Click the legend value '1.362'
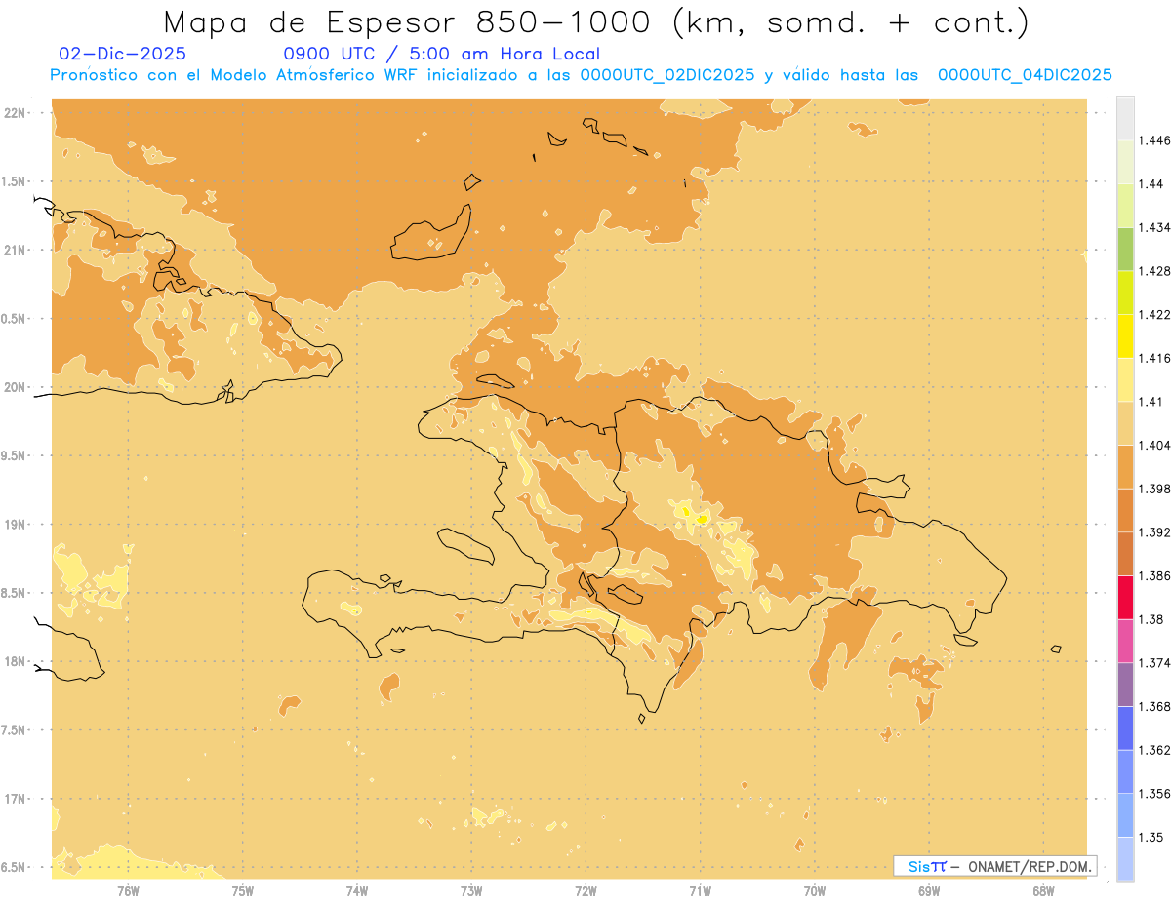The width and height of the screenshot is (1171, 904). [x=1154, y=750]
